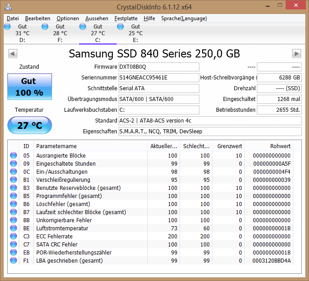Viewport: 309px width, 281px height.
Task: Go to next disk with right arrow
Action: point(296,53)
